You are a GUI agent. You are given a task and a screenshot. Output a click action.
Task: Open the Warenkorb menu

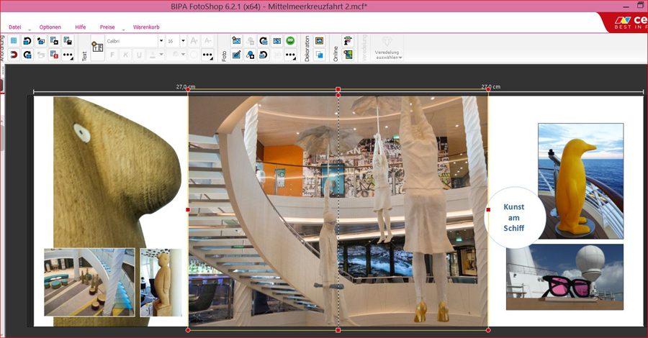coord(146,27)
